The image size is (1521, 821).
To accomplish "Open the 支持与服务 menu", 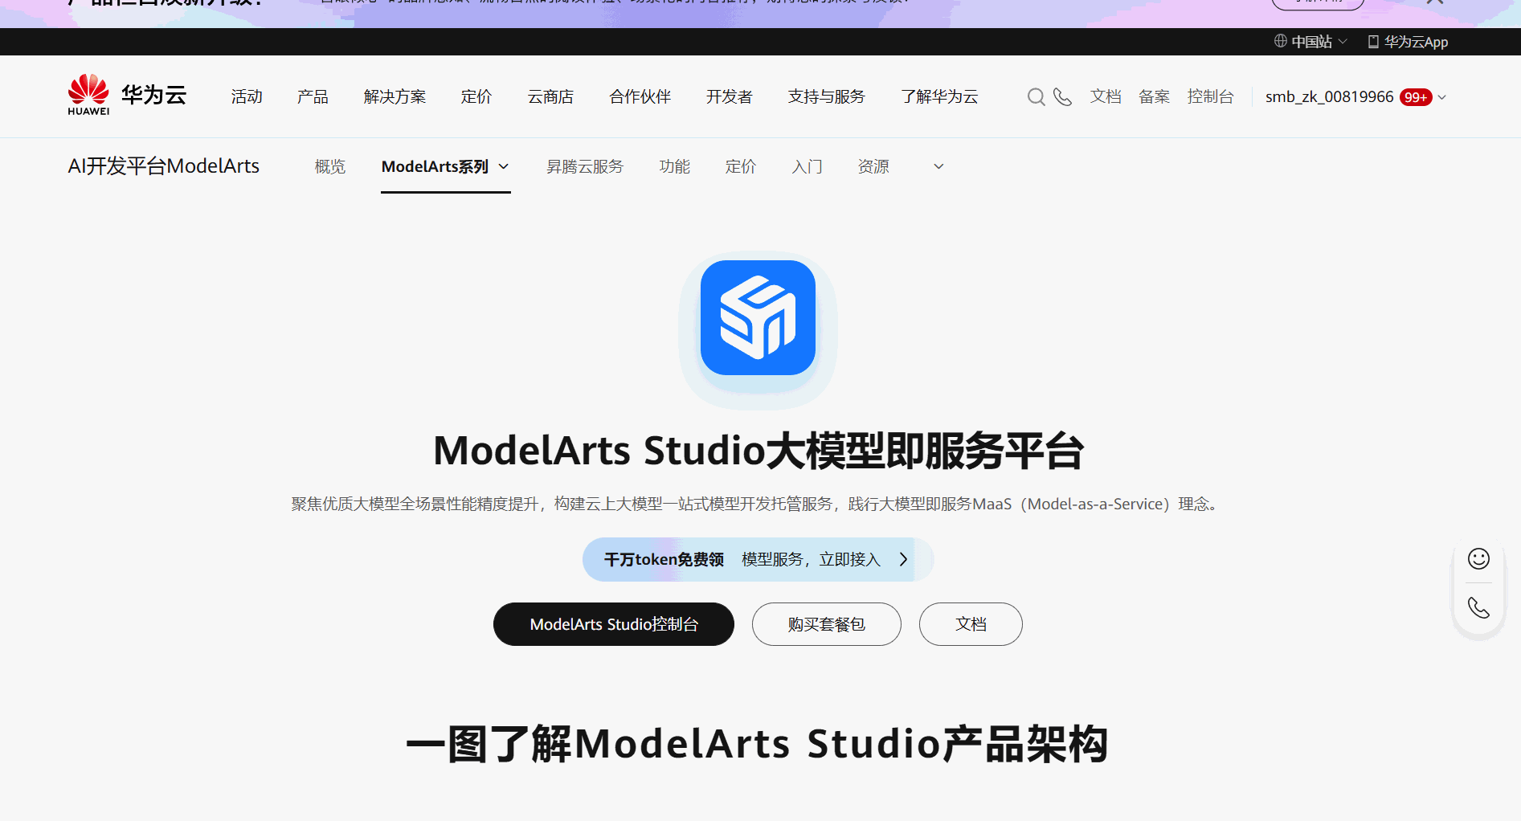I will (827, 96).
